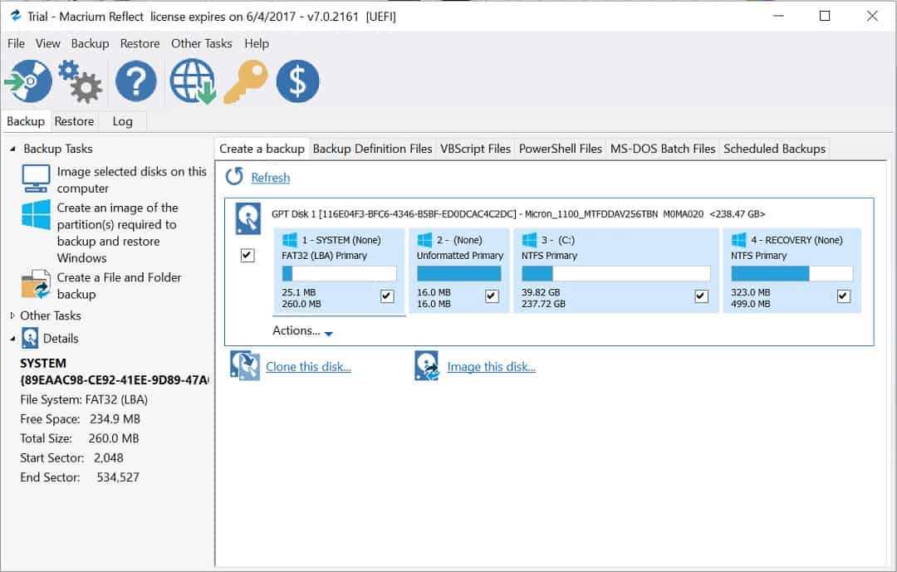The height and width of the screenshot is (572, 897).
Task: Click the Clone this disk icon
Action: [245, 366]
